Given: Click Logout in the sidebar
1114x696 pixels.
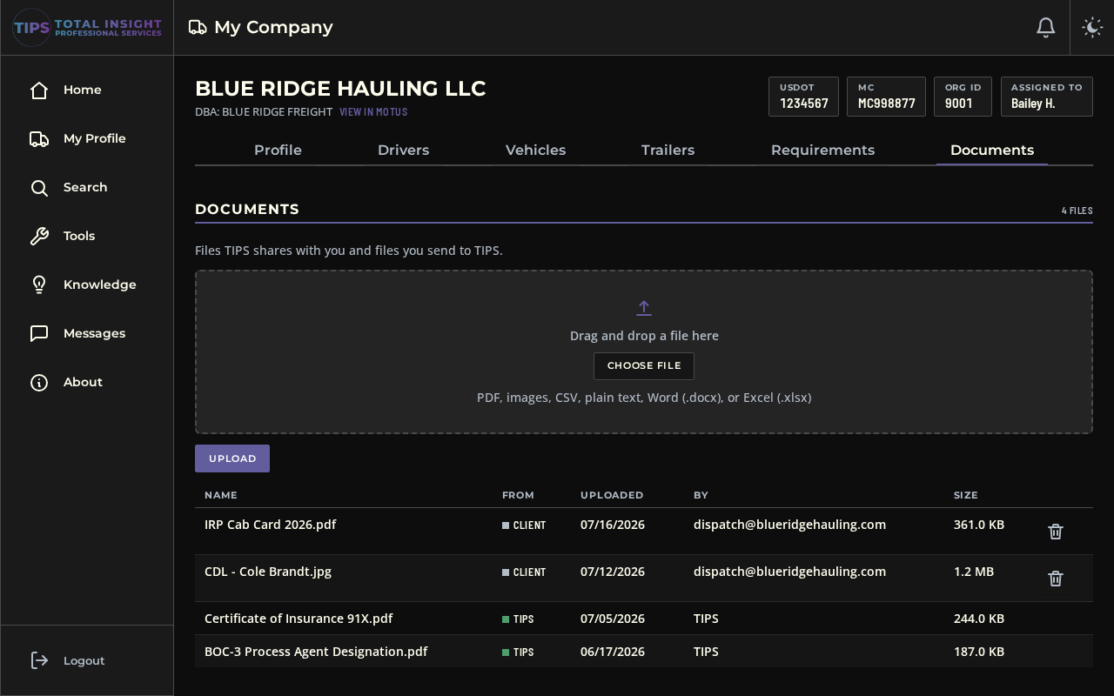Looking at the screenshot, I should [87, 661].
